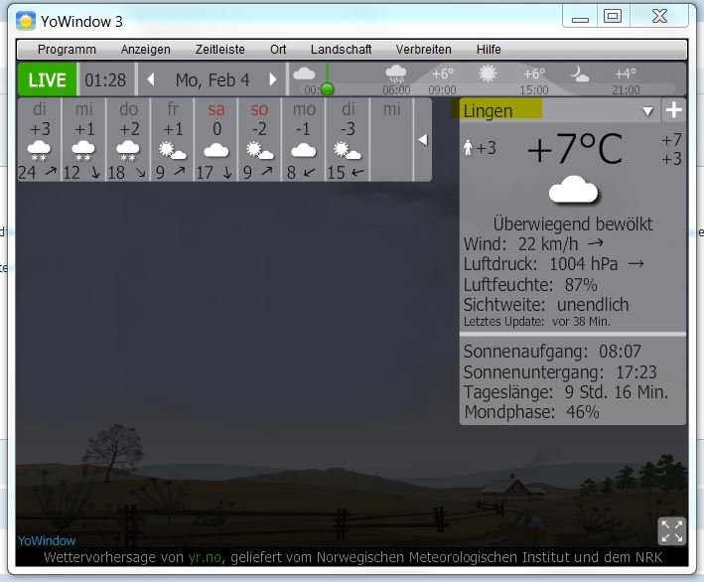704x582 pixels.
Task: Open the Programm menu
Action: click(67, 49)
